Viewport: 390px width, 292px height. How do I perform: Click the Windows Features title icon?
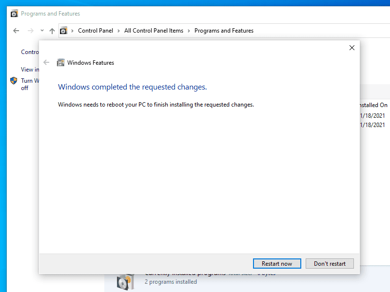coord(60,63)
